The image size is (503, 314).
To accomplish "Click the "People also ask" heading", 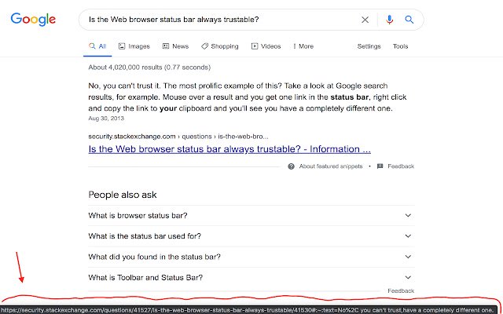I will 123,195.
